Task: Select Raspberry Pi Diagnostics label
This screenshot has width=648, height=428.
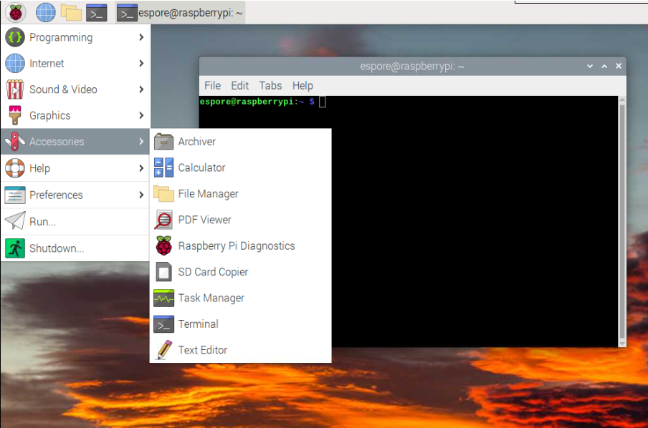Action: 237,246
